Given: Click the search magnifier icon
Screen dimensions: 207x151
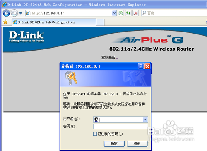Looking at the screenshot, I should [144, 13].
